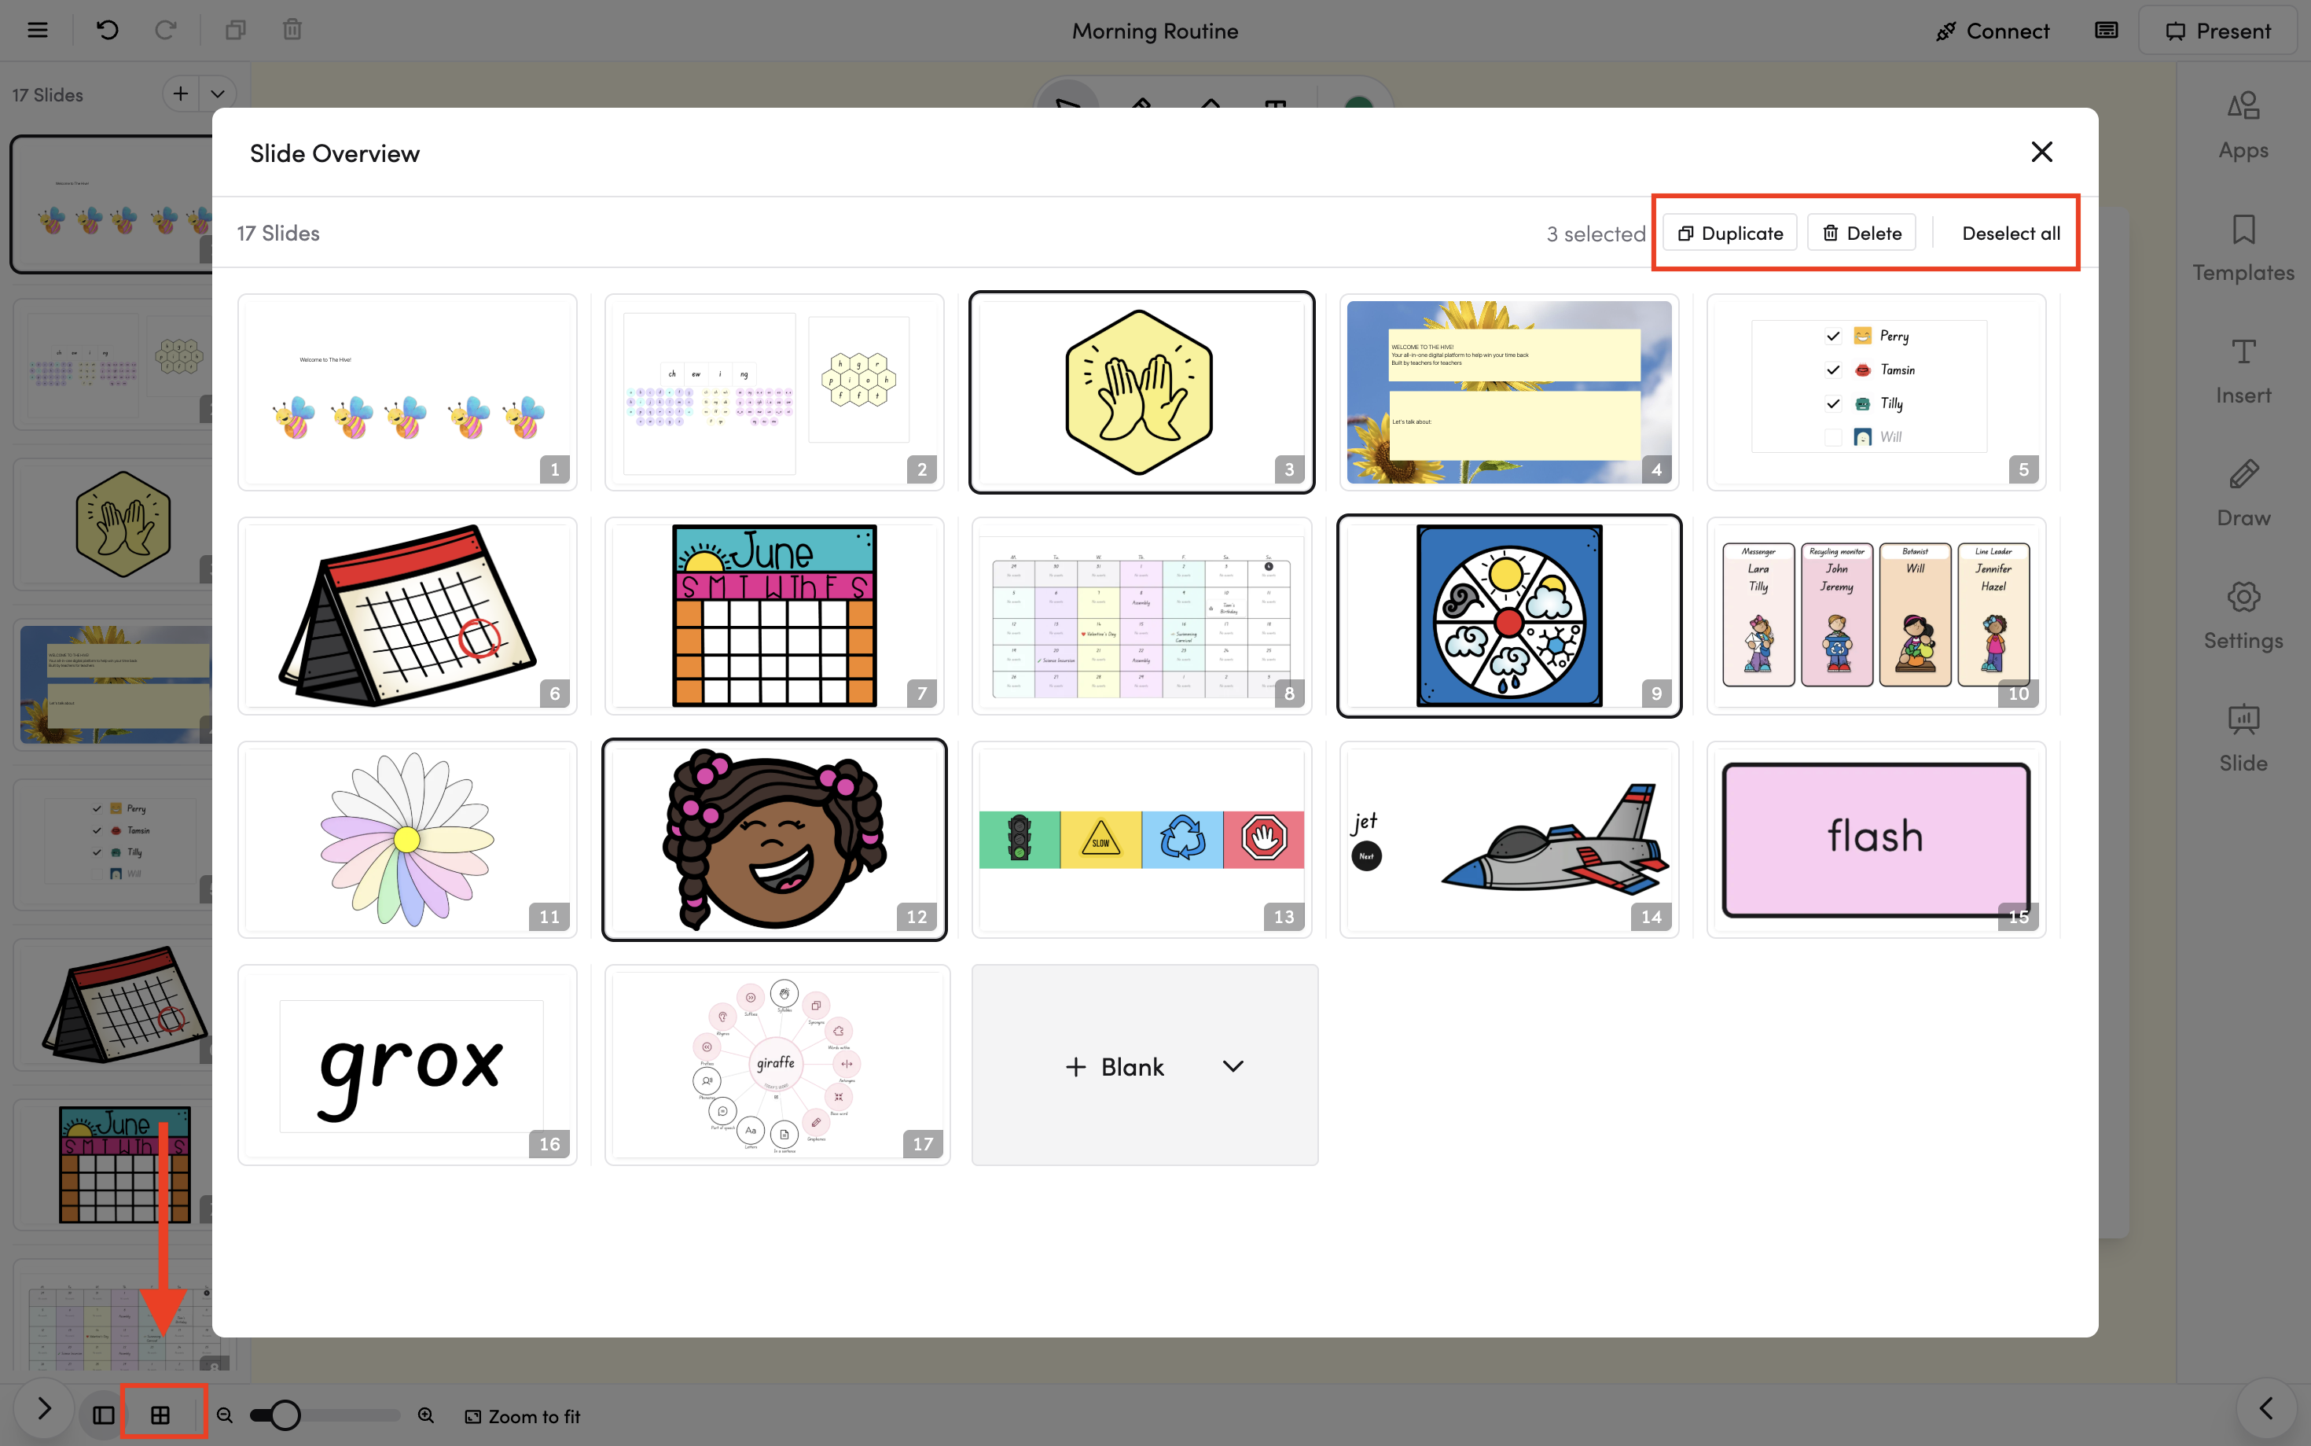2311x1446 pixels.
Task: Select the June calendar slide 7
Action: [x=773, y=616]
